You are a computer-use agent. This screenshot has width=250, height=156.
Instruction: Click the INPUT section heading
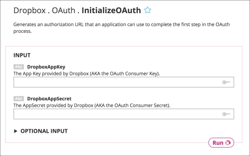pos(22,55)
